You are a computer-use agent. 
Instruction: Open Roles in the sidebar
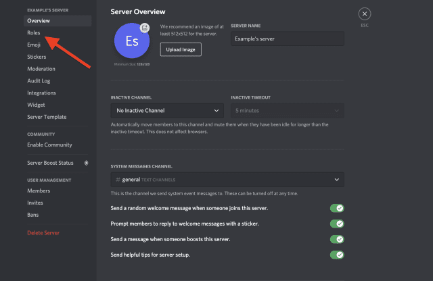[x=34, y=32]
